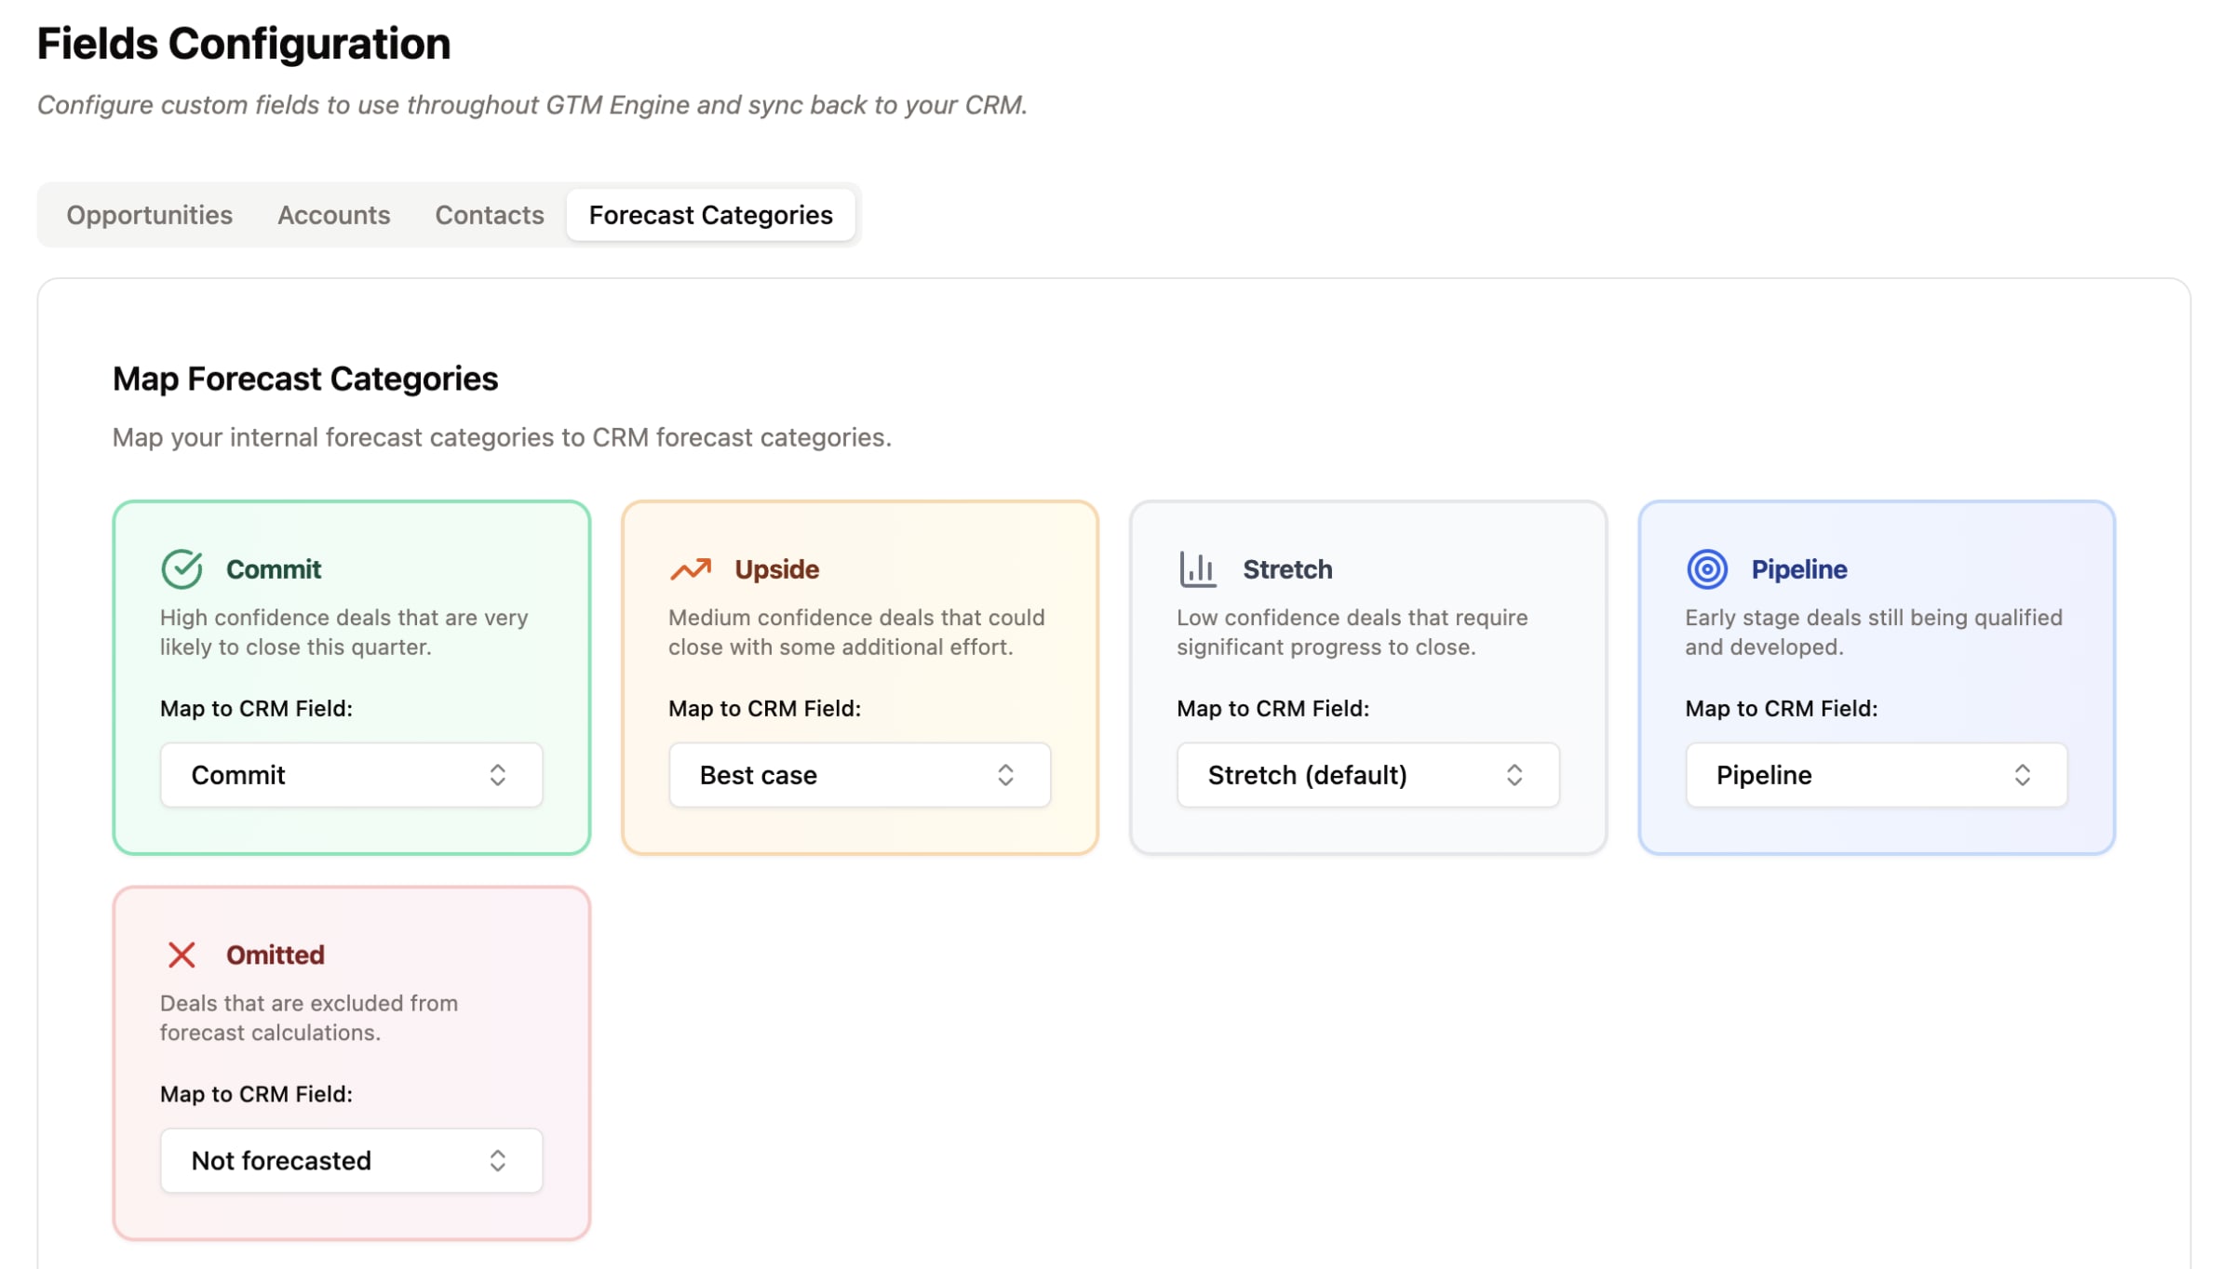The height and width of the screenshot is (1269, 2234).
Task: Click the Stretch bar chart icon
Action: 1197,569
